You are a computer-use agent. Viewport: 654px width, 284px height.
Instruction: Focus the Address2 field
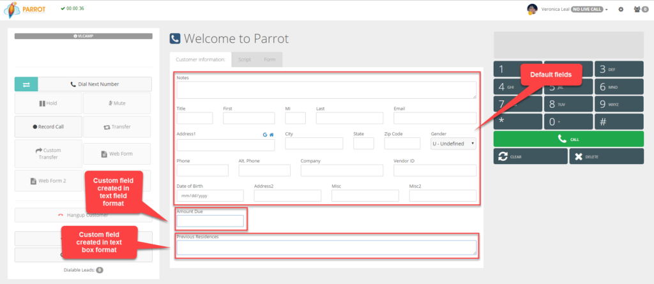288,195
